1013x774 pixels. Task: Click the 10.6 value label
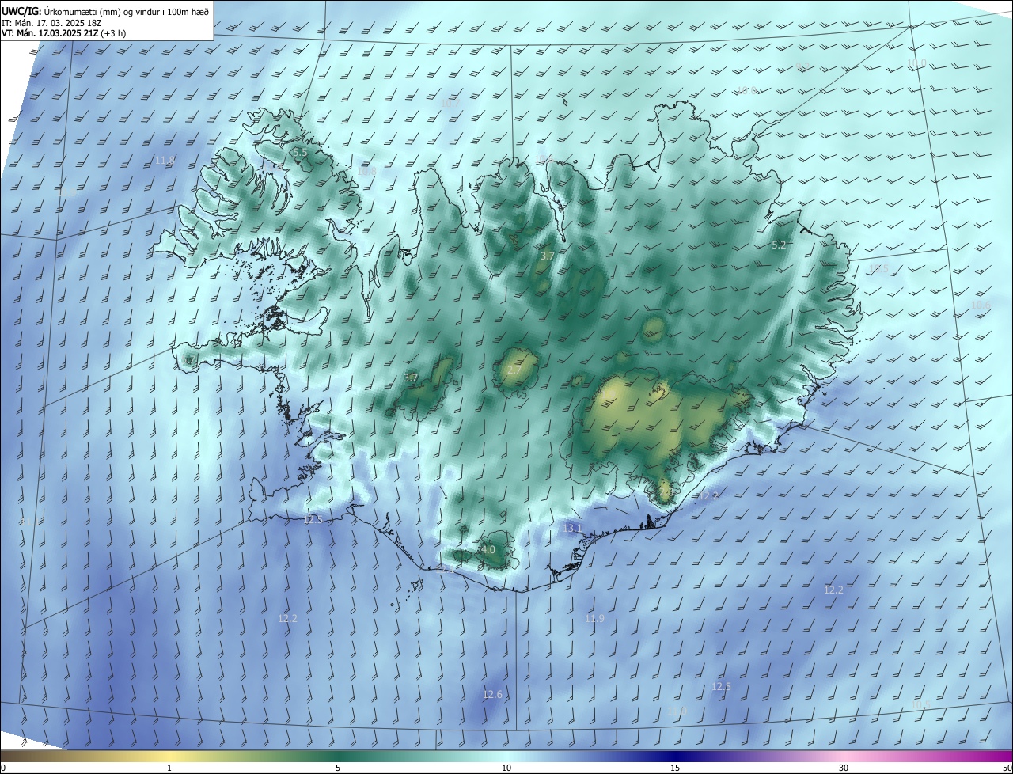[x=981, y=305]
